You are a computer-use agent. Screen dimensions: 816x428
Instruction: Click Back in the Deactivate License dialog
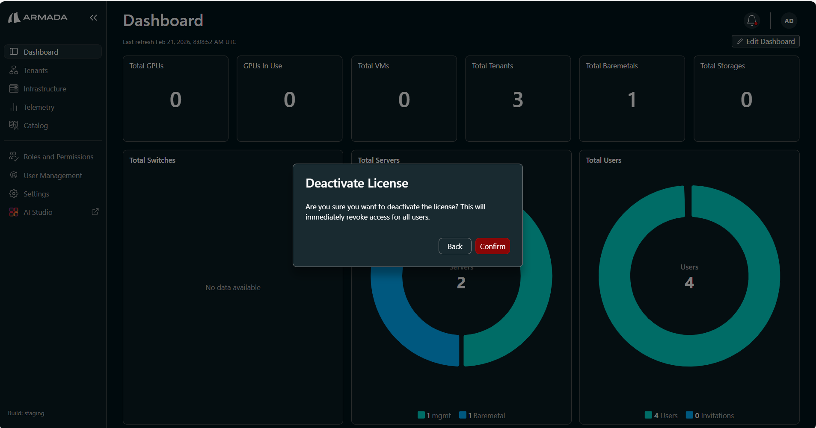(x=454, y=246)
